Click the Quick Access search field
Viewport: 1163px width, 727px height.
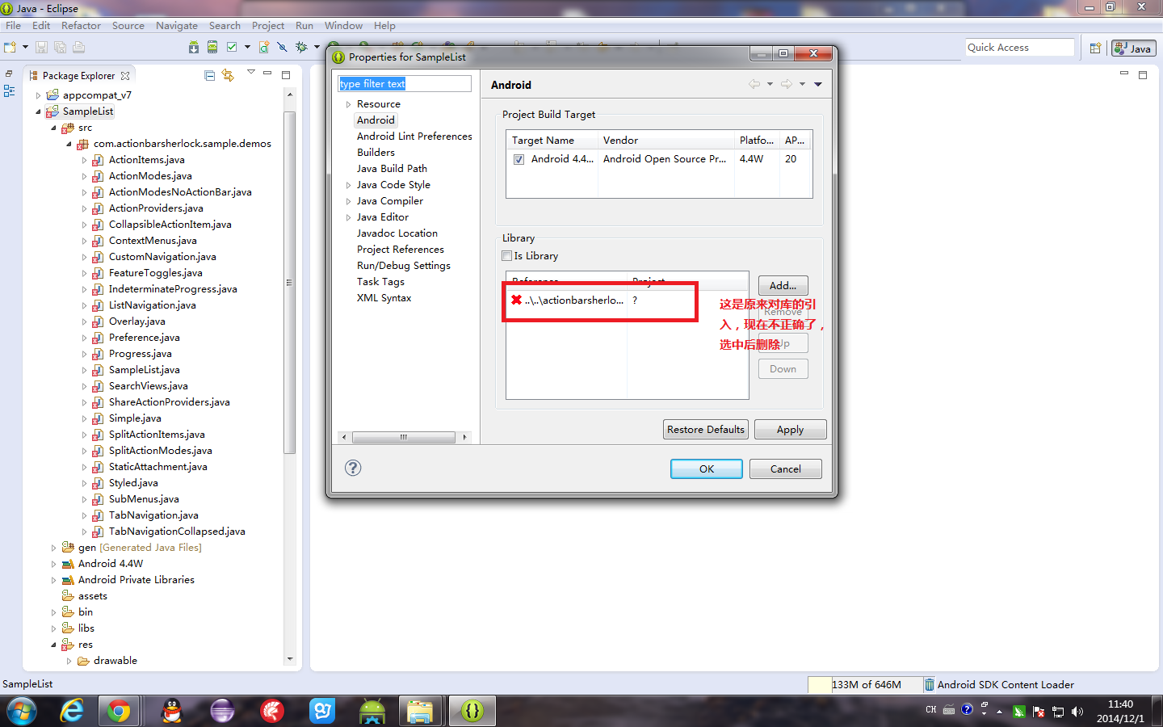(1019, 48)
